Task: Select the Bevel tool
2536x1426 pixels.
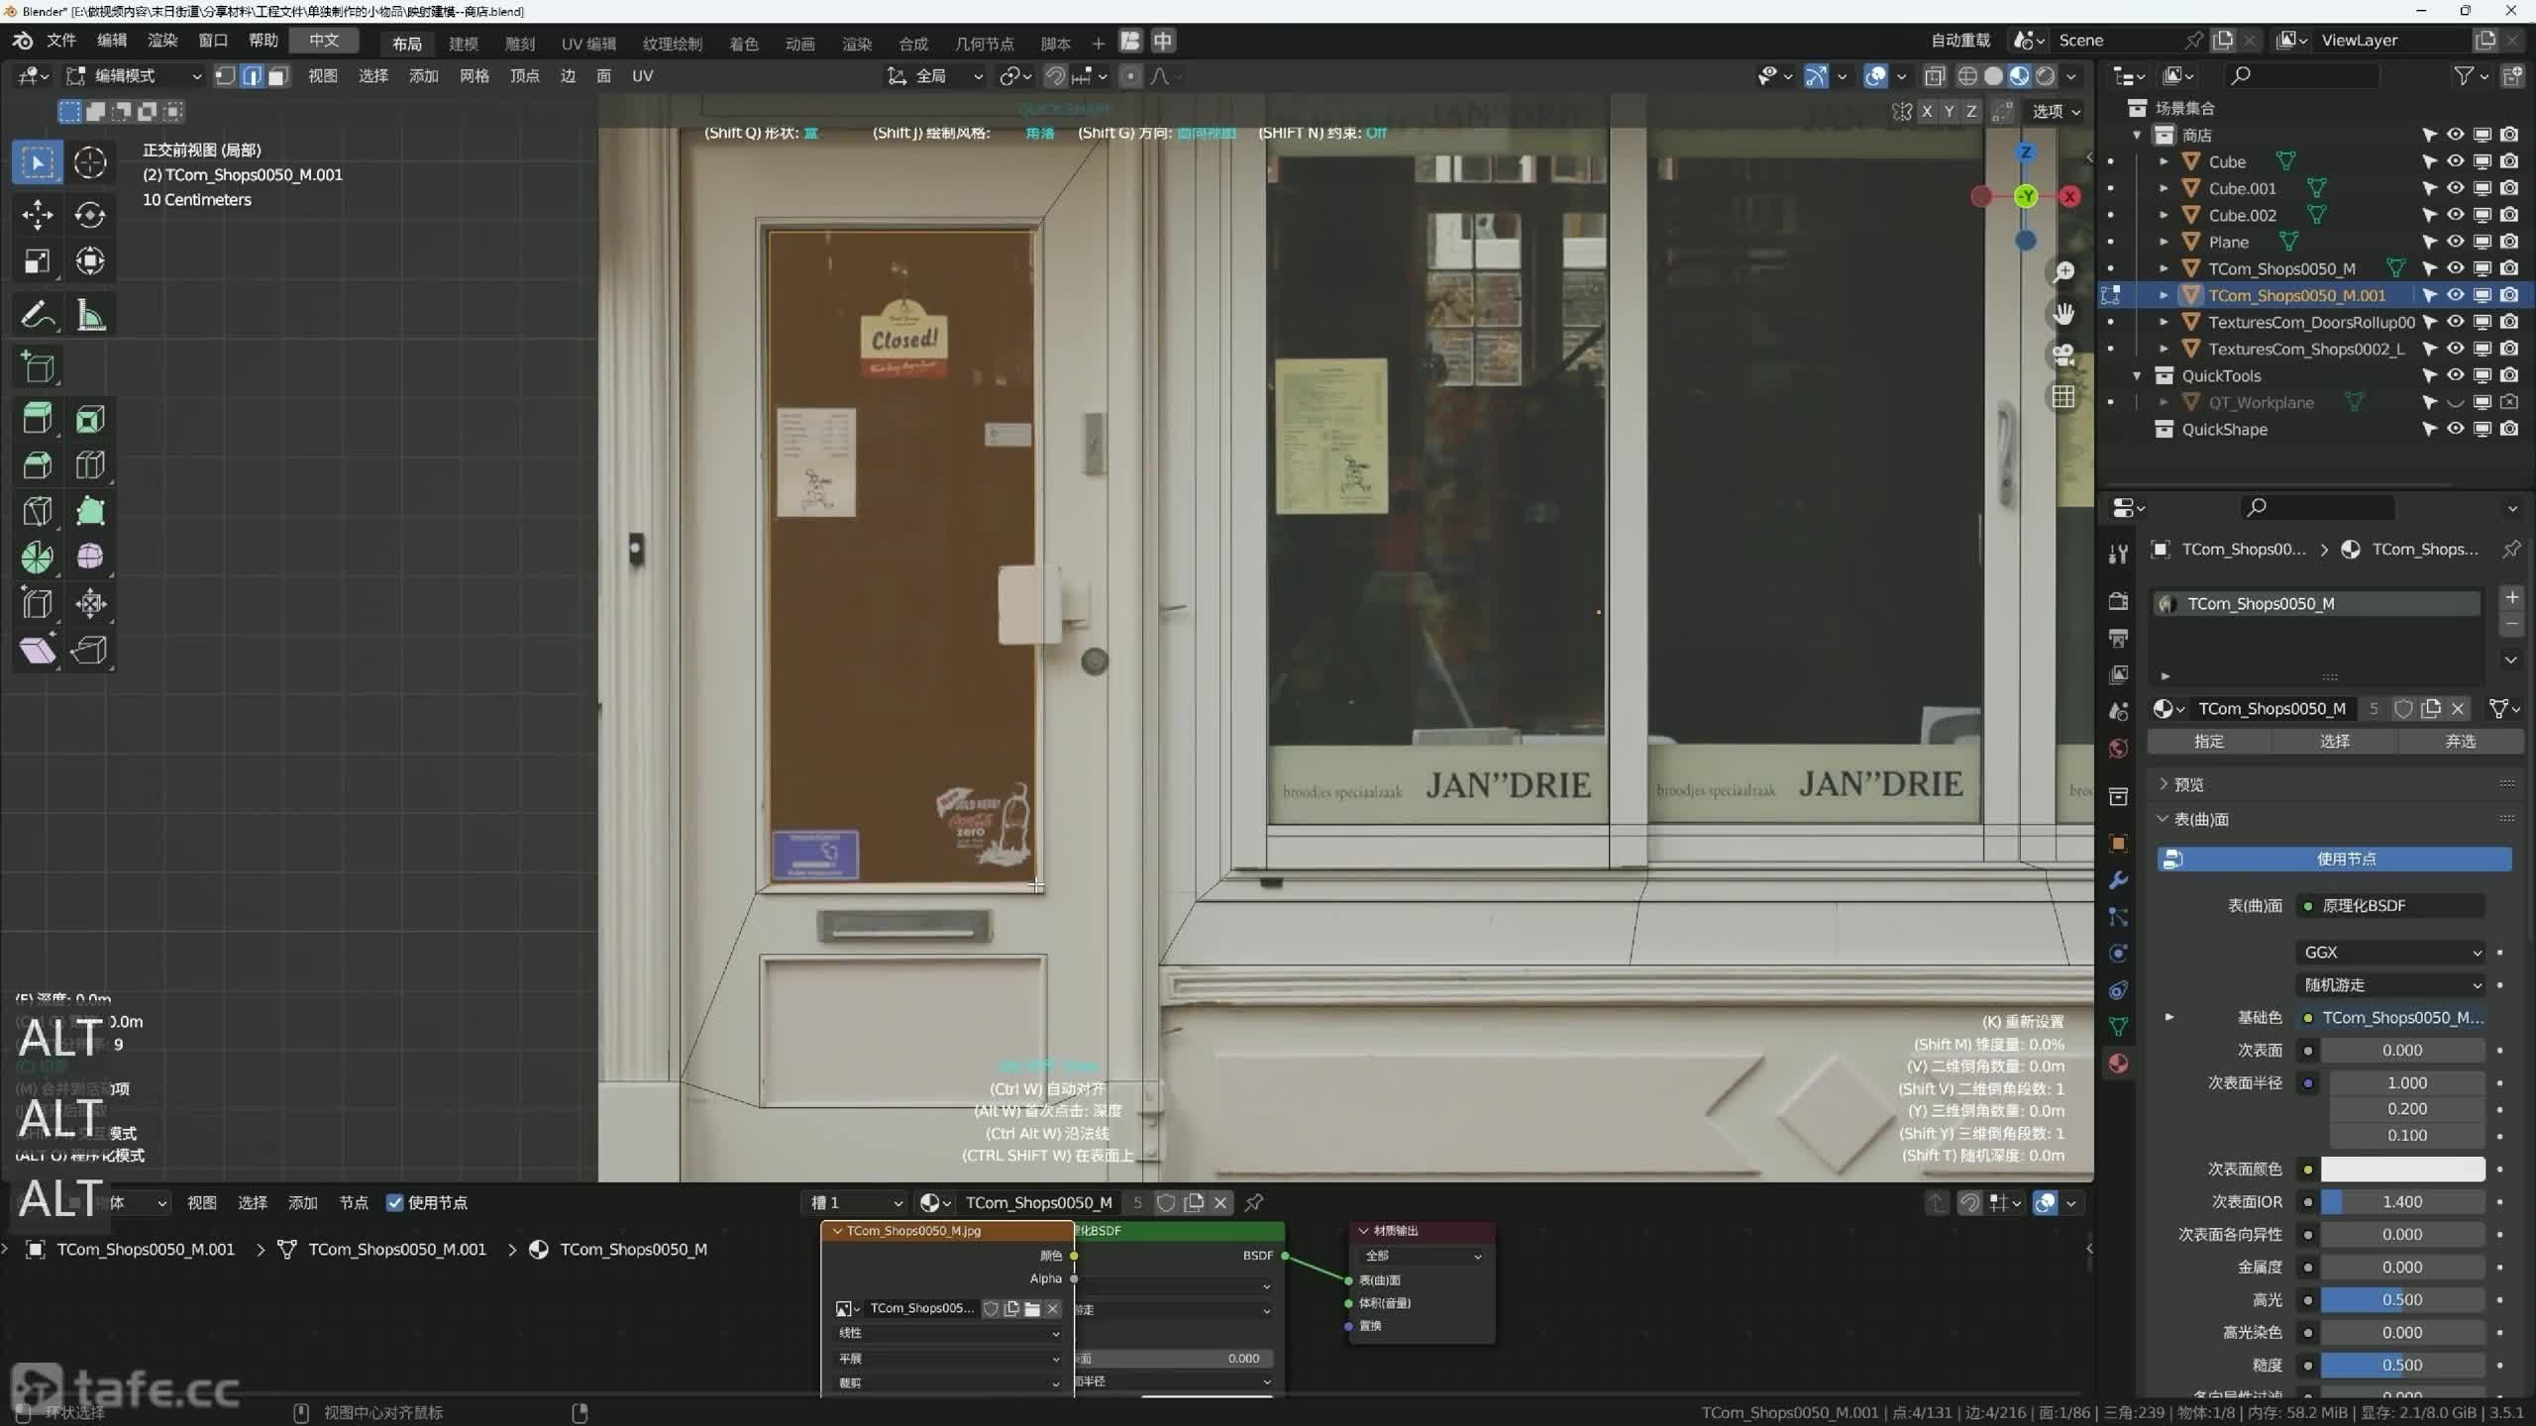Action: click(38, 465)
